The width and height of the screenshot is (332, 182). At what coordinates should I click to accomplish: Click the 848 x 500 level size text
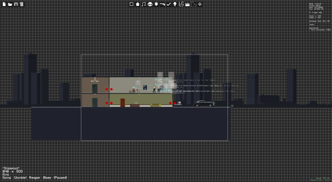pyautogui.click(x=12, y=171)
